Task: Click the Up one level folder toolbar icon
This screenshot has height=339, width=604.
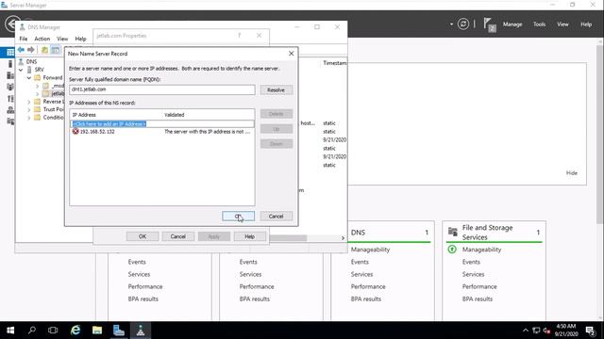Action: (x=44, y=50)
